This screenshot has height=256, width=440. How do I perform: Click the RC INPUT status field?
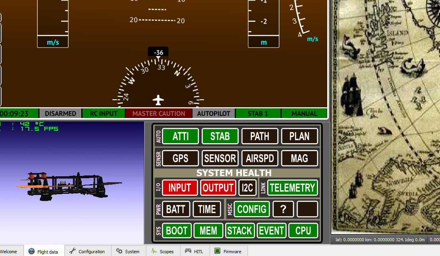[x=104, y=113]
